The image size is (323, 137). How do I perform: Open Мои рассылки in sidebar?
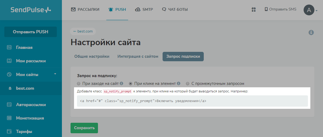31,61
